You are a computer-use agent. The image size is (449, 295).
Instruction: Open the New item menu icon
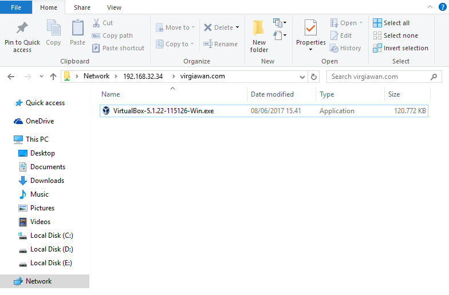pos(277,23)
